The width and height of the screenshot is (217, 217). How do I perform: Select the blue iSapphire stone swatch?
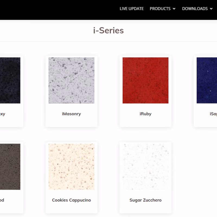tap(207, 80)
